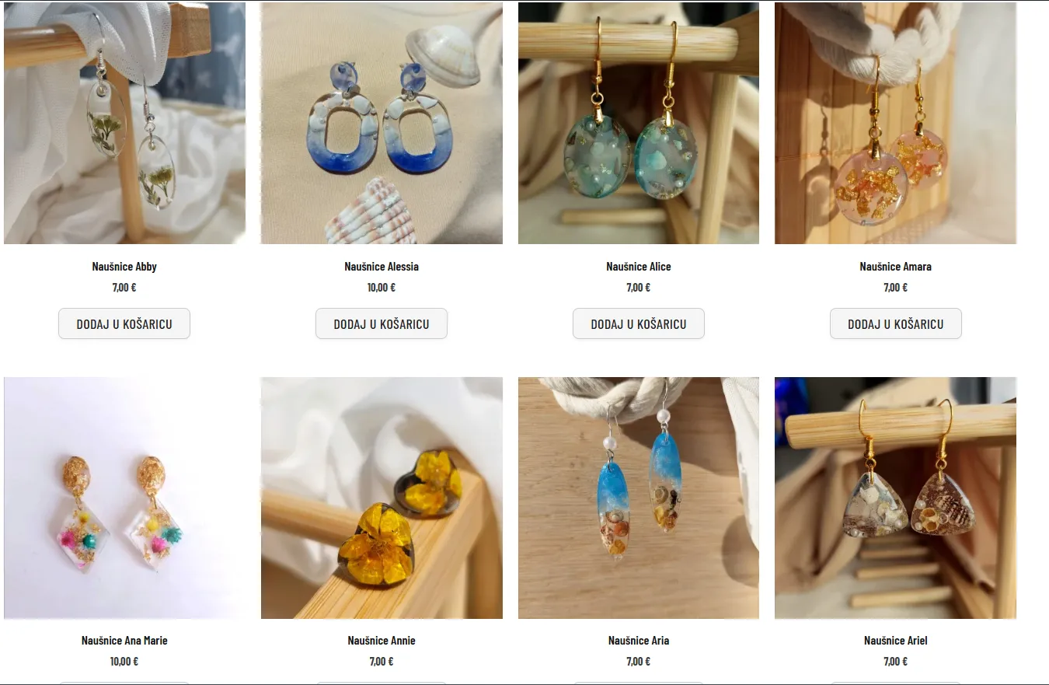View the Naušnice Aria product photo
1049x685 pixels.
pos(639,498)
